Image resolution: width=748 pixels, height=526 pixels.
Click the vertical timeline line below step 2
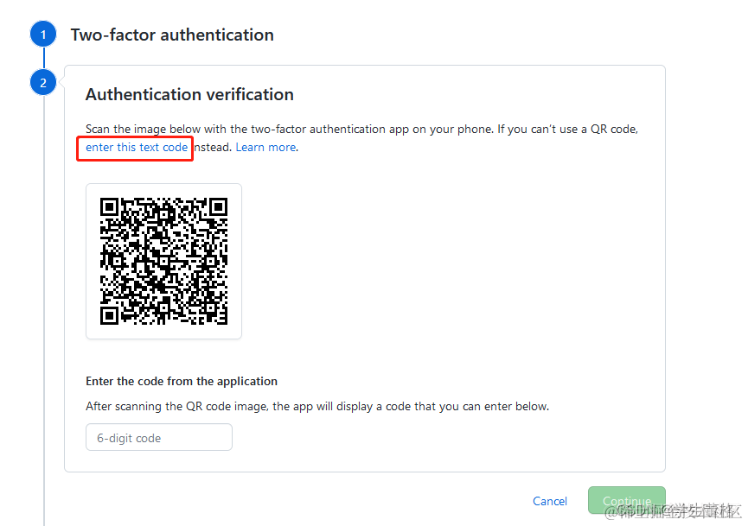pos(44,310)
